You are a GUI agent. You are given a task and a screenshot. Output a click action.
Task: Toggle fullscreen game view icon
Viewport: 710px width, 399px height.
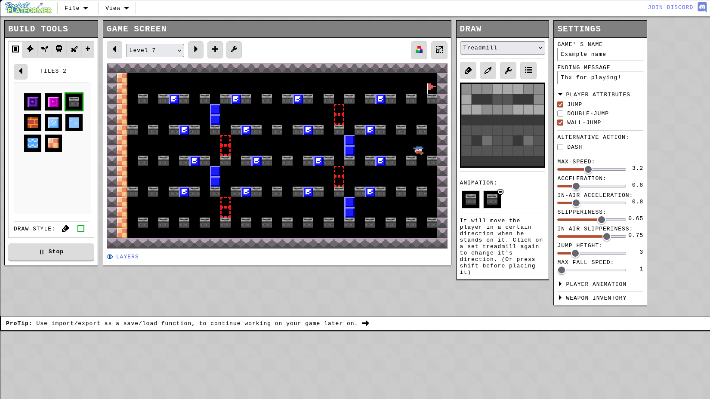(439, 50)
